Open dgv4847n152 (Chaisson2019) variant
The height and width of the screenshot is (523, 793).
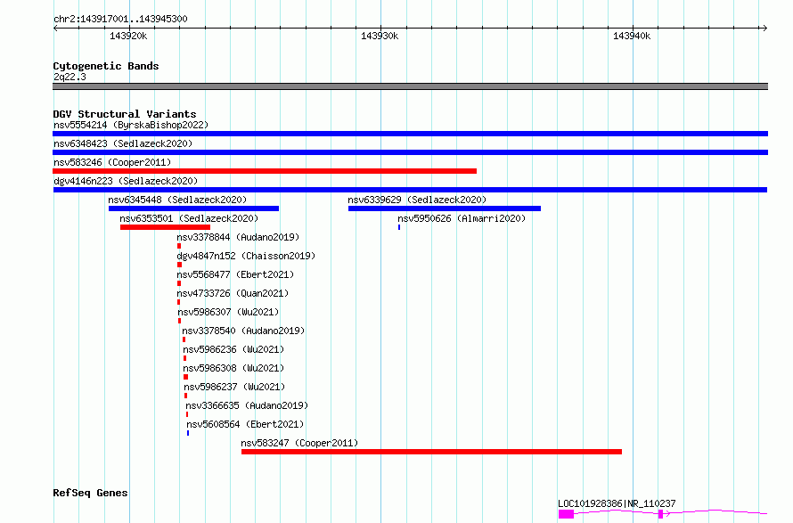tap(246, 256)
